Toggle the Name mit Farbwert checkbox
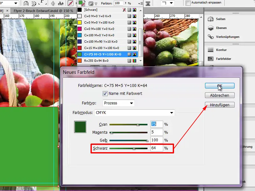This screenshot has height=191, width=255. click(x=105, y=94)
